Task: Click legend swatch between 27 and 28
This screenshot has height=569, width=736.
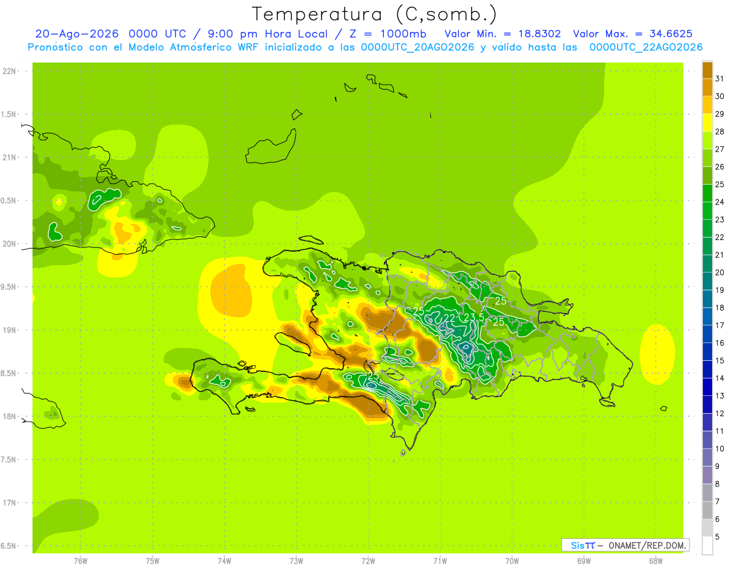Action: pos(707,140)
